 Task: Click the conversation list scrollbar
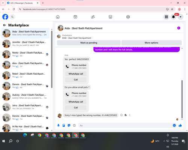click(52, 59)
